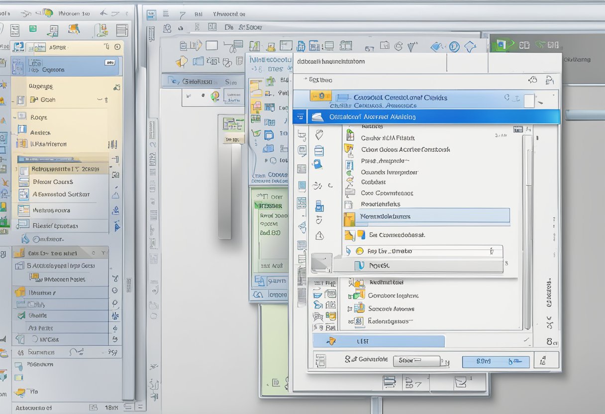Toggle the small badge toggle in Libe row
This screenshot has height=414, width=605.
point(109,63)
